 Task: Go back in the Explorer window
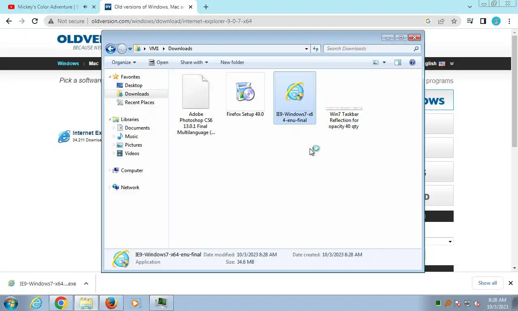[110, 49]
